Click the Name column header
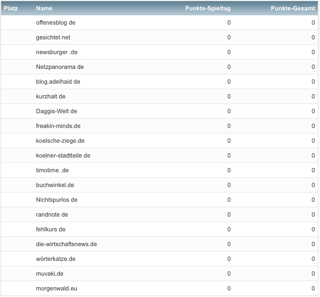Viewport: 320px width, 297px height. [44, 8]
